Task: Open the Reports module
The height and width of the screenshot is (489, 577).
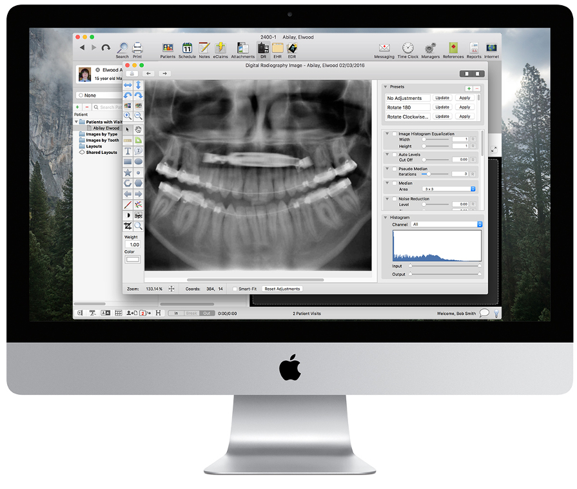Action: click(474, 50)
